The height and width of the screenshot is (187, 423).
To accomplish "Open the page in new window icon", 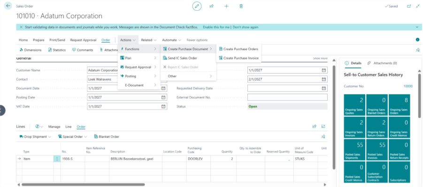I will [409, 6].
